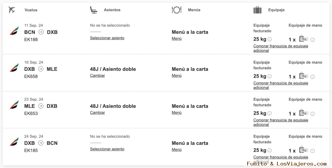
Task: Open the Menú link for flight EK188
Action: [x=176, y=38]
